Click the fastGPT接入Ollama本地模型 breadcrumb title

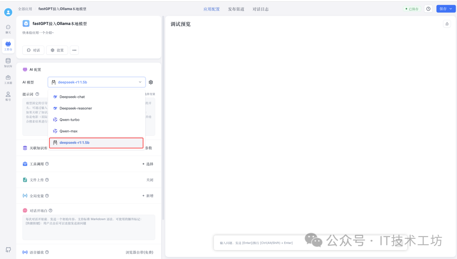coord(62,9)
